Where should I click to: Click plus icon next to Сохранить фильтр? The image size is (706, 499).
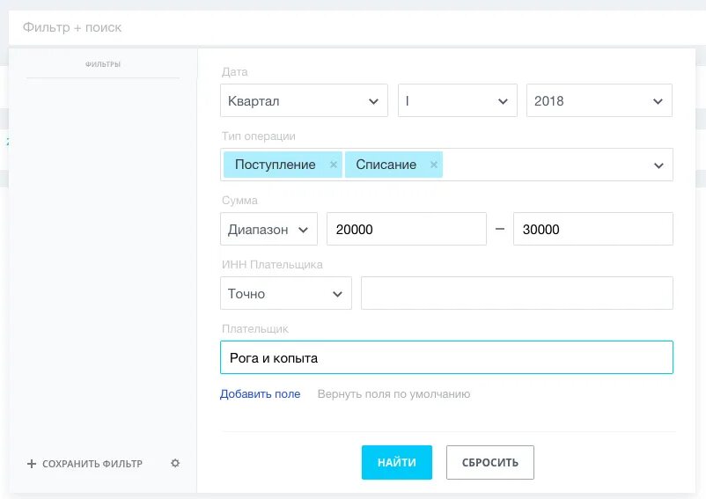tap(32, 464)
